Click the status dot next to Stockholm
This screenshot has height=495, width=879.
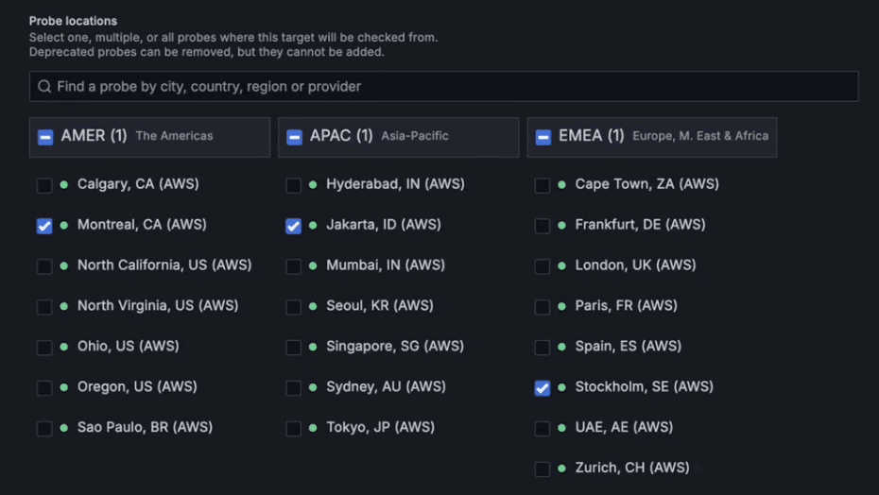click(561, 386)
